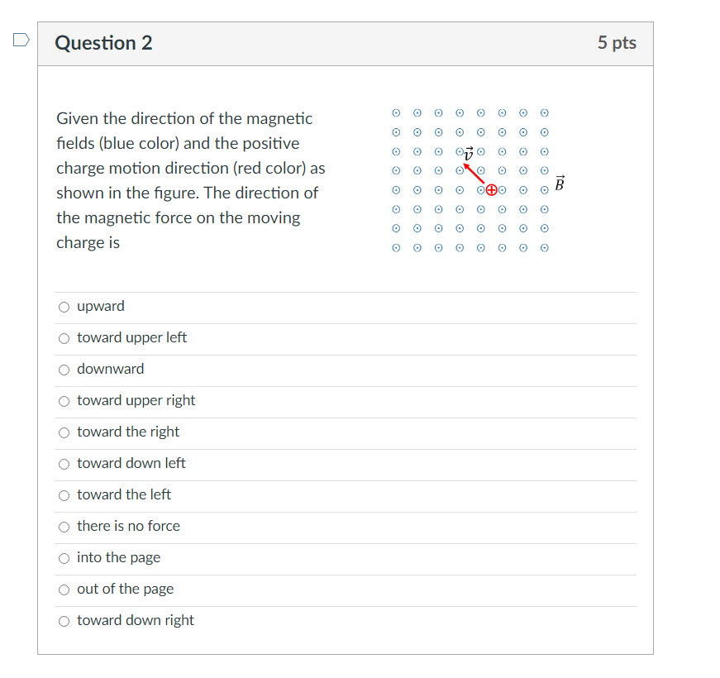The image size is (720, 678).
Task: Select the "toward down right" answer
Action: click(x=64, y=621)
